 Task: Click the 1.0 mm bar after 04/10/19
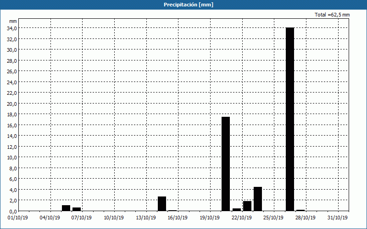pos(66,208)
